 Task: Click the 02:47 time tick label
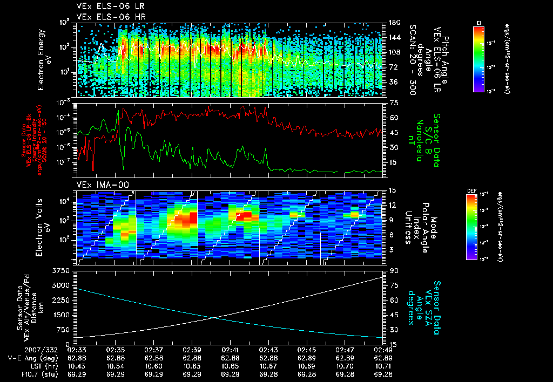click(345, 351)
